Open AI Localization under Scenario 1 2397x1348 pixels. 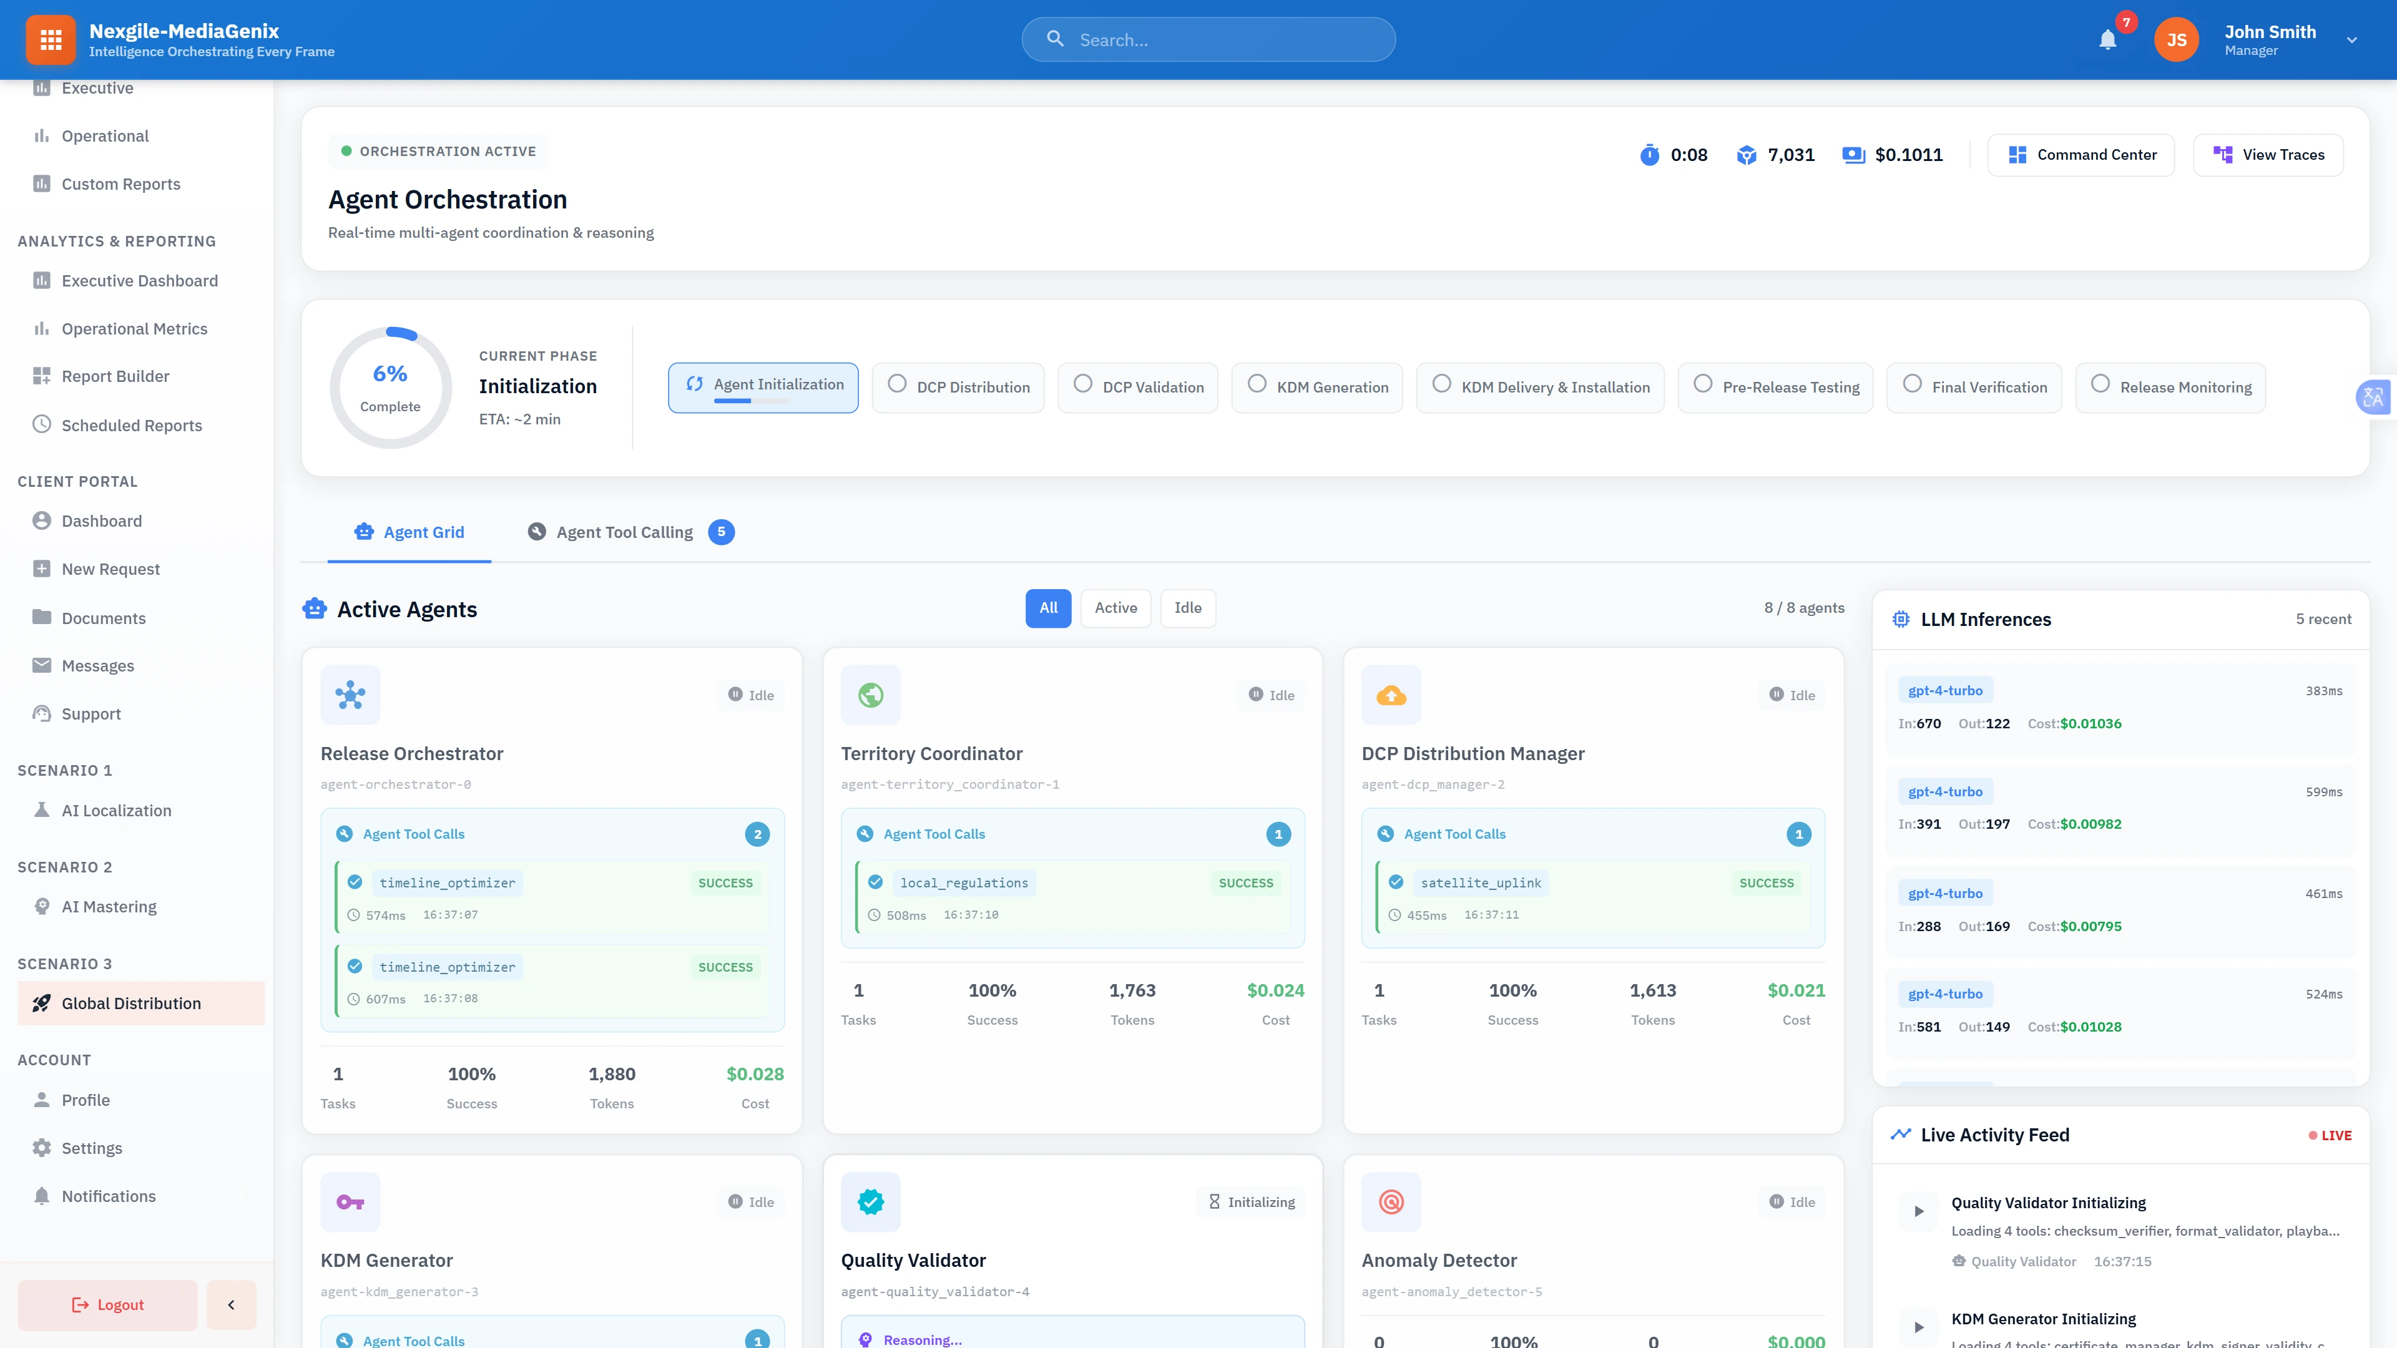(x=115, y=810)
